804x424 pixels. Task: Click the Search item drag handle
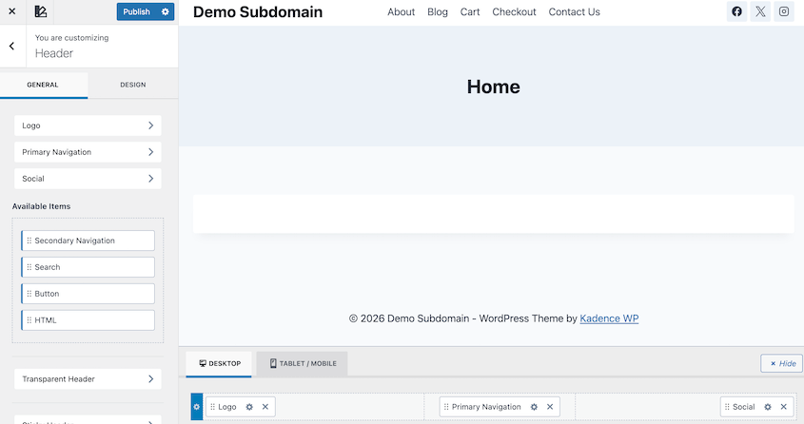(29, 267)
